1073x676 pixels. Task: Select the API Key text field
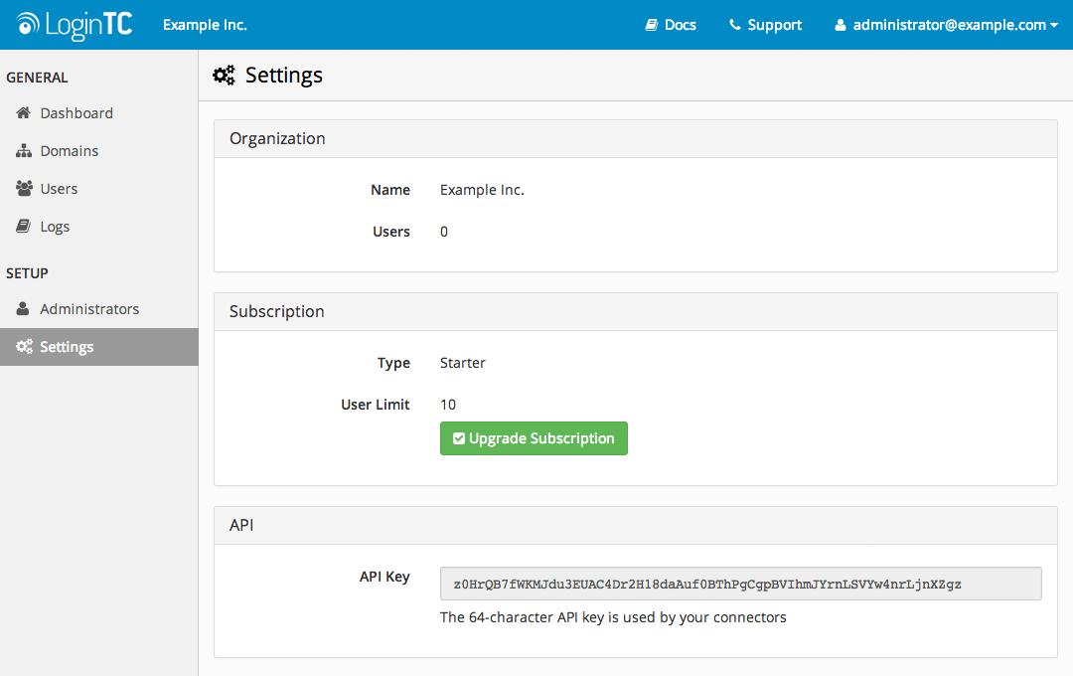[x=740, y=585]
